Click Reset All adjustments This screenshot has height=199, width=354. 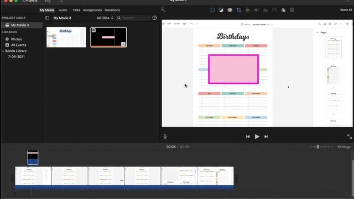[x=346, y=10]
